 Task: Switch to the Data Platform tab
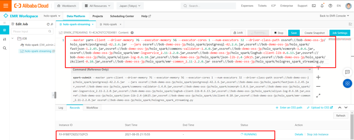(76, 16)
